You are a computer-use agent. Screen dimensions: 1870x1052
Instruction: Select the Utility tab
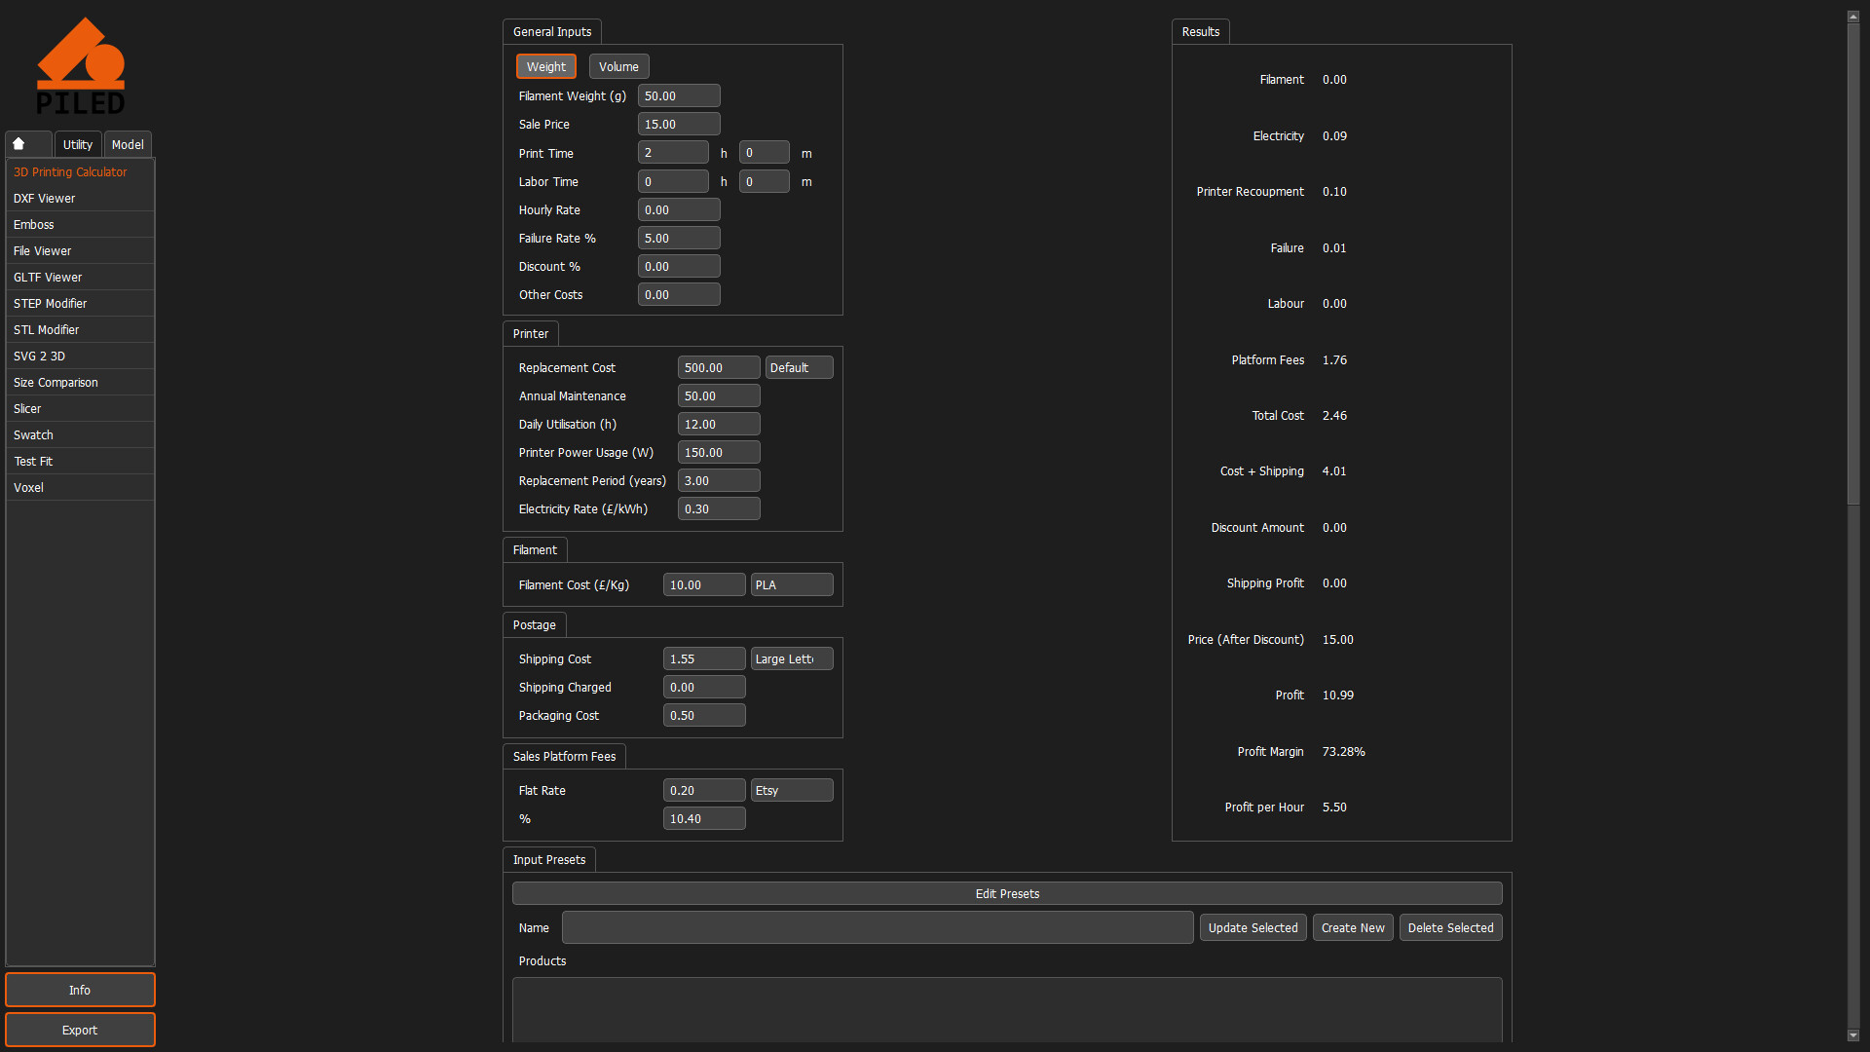[77, 143]
